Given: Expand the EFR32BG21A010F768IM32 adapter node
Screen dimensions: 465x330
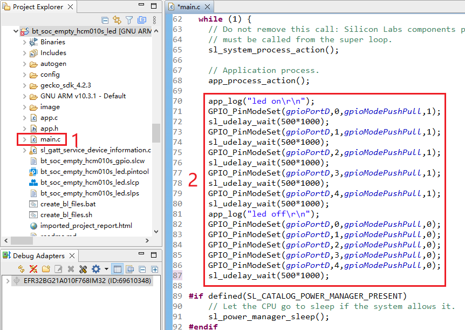Looking at the screenshot, I should pos(8,281).
